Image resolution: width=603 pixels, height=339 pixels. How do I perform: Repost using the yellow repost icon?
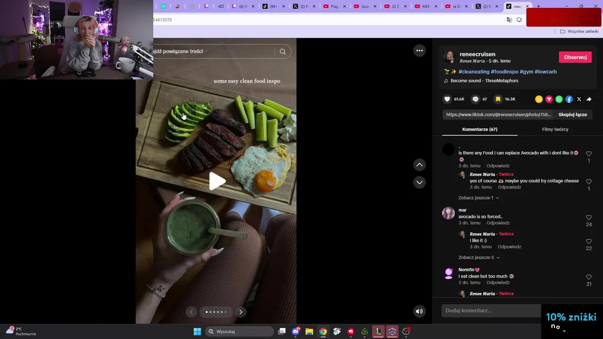539,99
